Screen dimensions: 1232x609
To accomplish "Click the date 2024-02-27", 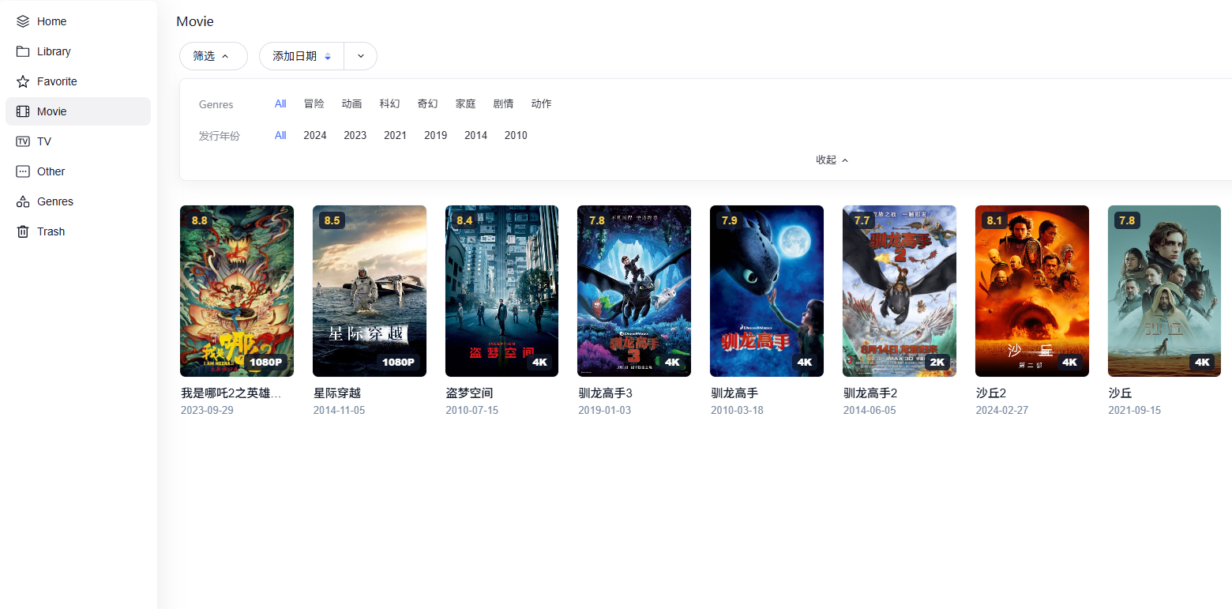I will 1002,410.
